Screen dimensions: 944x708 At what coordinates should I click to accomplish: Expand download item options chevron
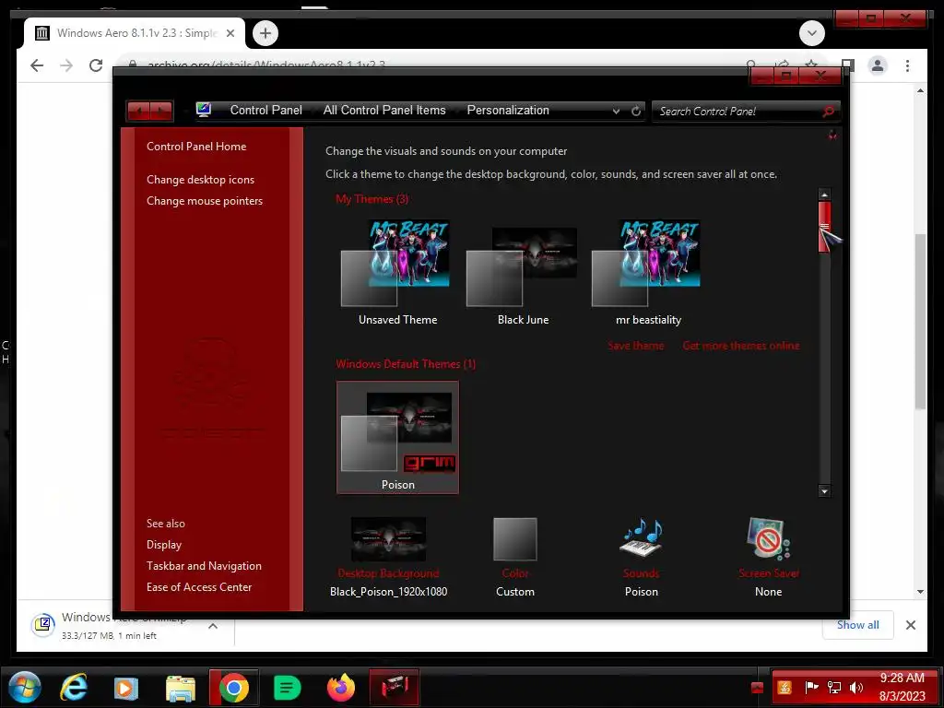coord(213,626)
